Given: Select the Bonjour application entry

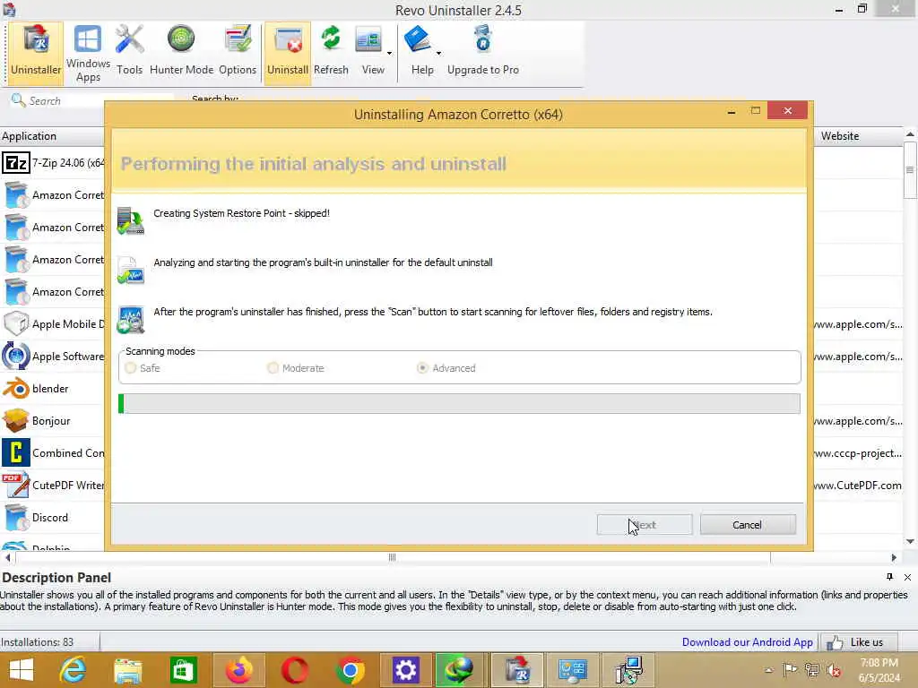Looking at the screenshot, I should [x=53, y=421].
